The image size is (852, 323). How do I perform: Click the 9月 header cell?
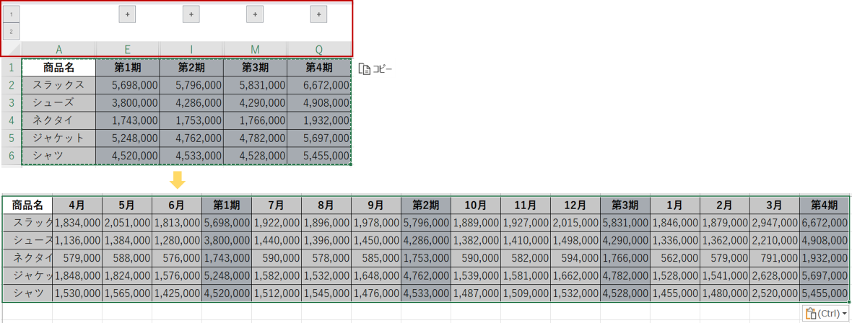tap(376, 205)
